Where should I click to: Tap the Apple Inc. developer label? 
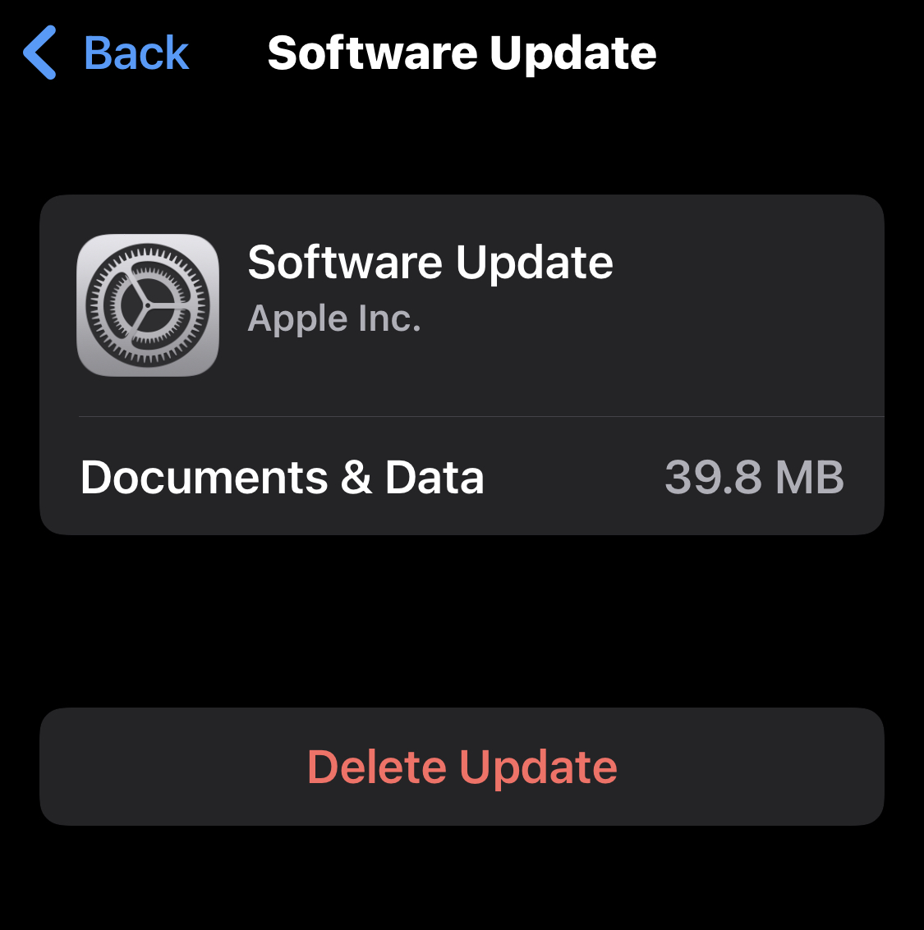pyautogui.click(x=334, y=318)
